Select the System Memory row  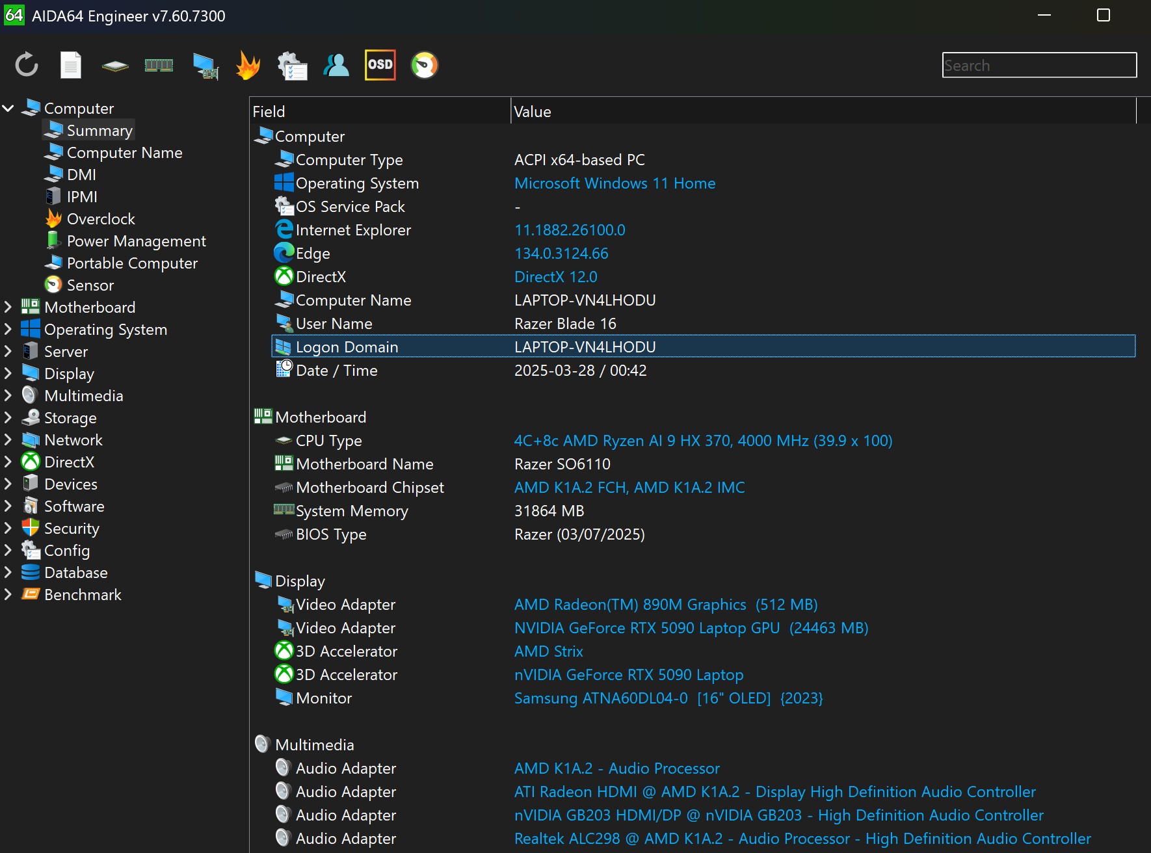[704, 511]
